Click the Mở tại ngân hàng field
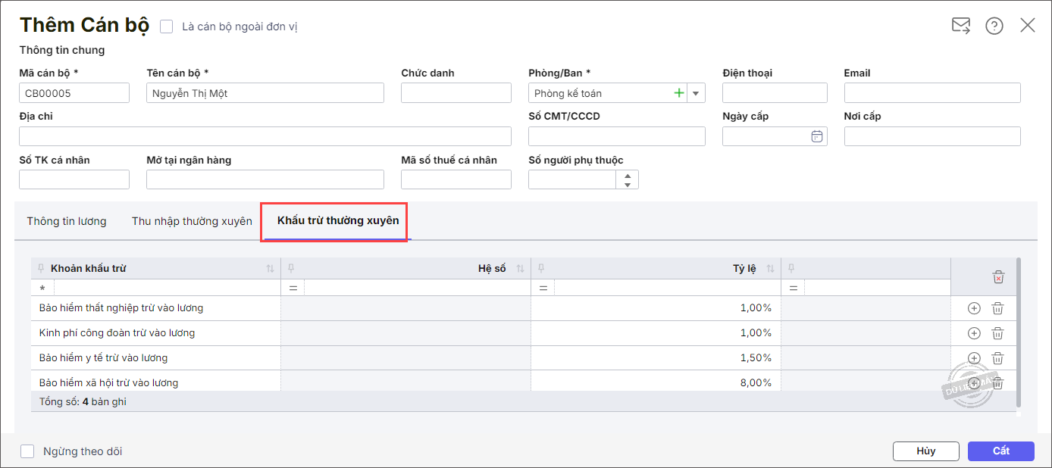Image resolution: width=1052 pixels, height=468 pixels. tap(265, 179)
